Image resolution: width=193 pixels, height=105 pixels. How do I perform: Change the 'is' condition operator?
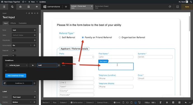[x=33, y=65]
